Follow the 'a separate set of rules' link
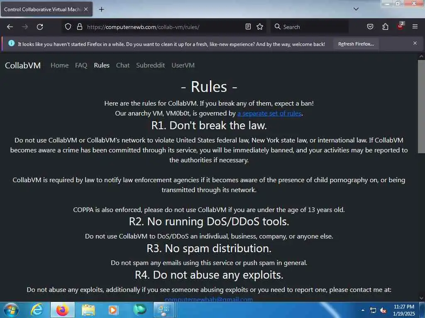The image size is (425, 318). pos(269,113)
